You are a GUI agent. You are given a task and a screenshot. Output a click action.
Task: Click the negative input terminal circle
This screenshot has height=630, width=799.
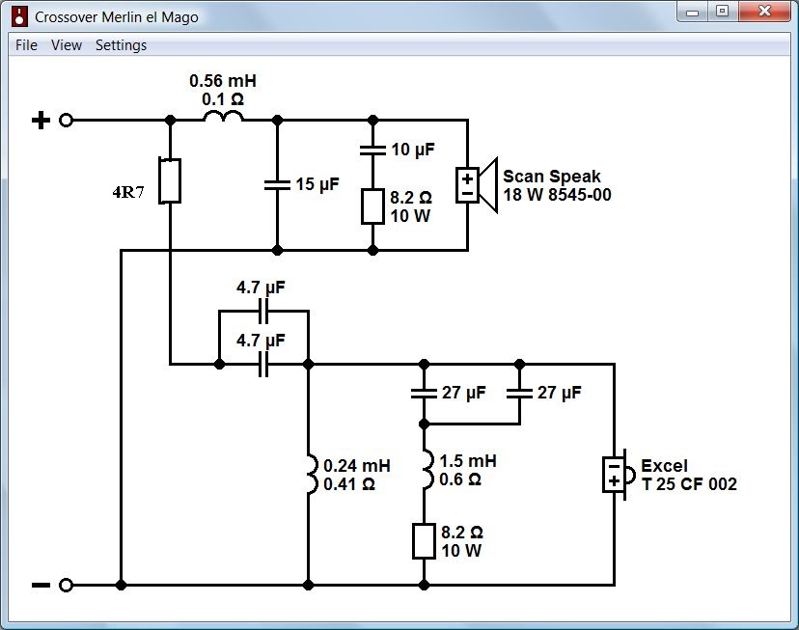(x=67, y=585)
